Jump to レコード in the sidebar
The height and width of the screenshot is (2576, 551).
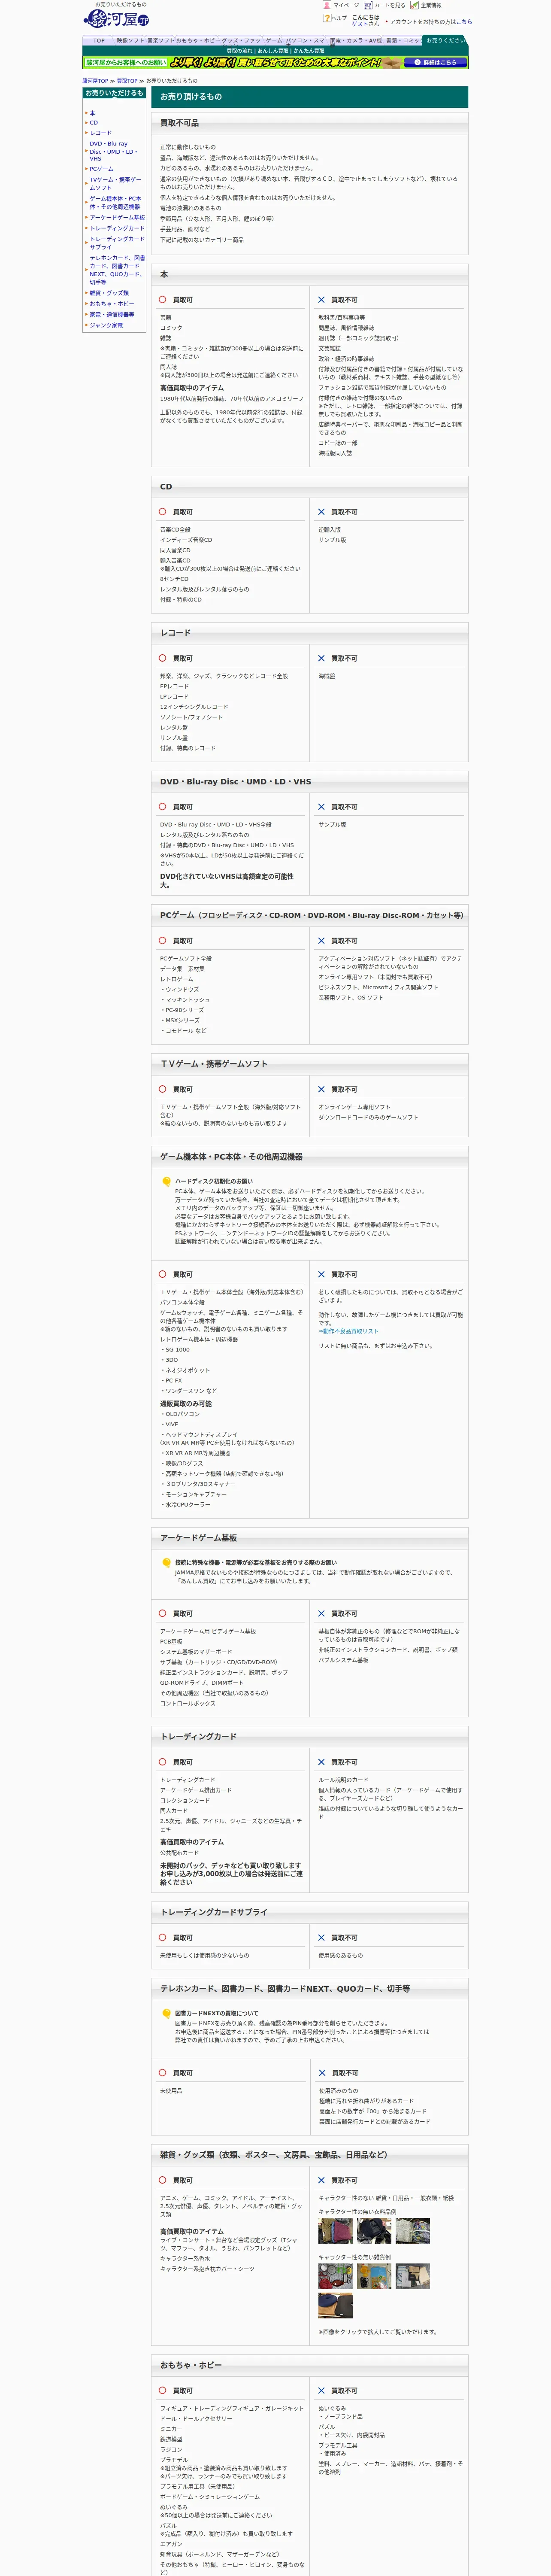[101, 133]
